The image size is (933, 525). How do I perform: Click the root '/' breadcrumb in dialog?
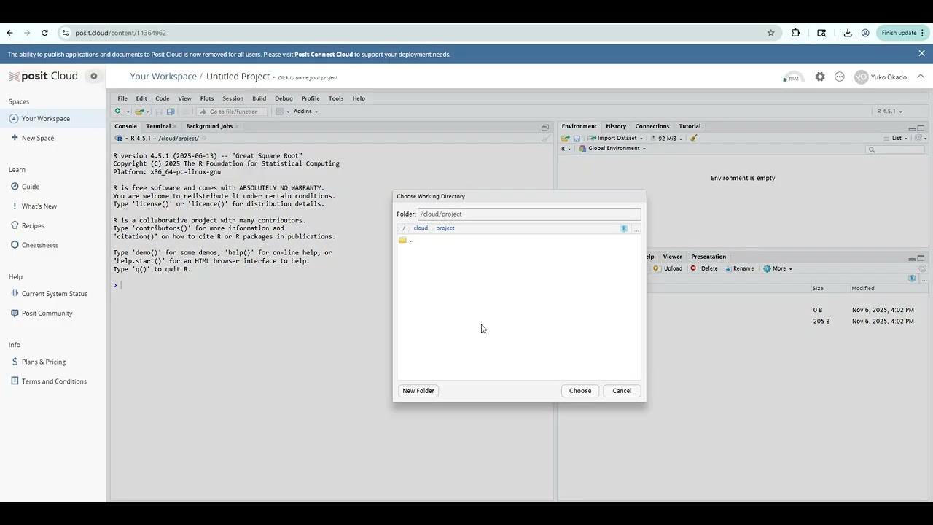[404, 228]
